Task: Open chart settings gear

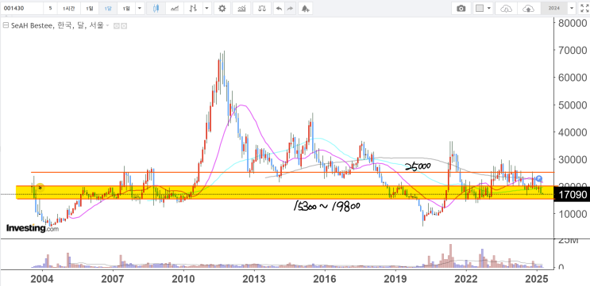Action: click(x=222, y=8)
